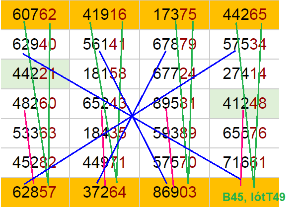Click the cell with 53363

35,134
